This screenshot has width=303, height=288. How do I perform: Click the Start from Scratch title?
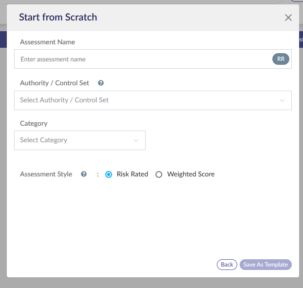tap(58, 17)
